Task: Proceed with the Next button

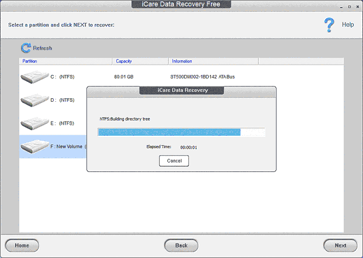Action: point(340,246)
